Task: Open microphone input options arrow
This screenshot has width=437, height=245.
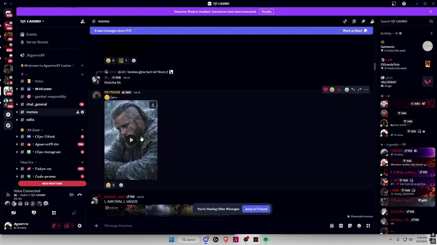Action: (59, 226)
